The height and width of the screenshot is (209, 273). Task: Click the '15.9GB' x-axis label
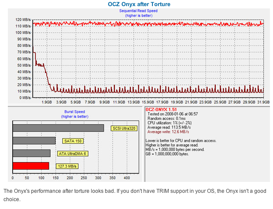(x=148, y=102)
